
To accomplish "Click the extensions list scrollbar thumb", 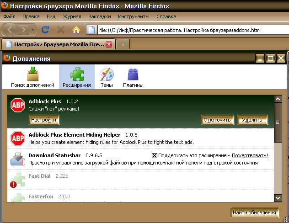I will tap(278, 122).
